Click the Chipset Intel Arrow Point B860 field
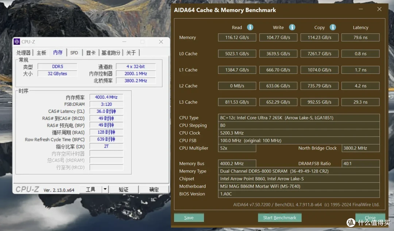394x231 pixels. (299, 179)
